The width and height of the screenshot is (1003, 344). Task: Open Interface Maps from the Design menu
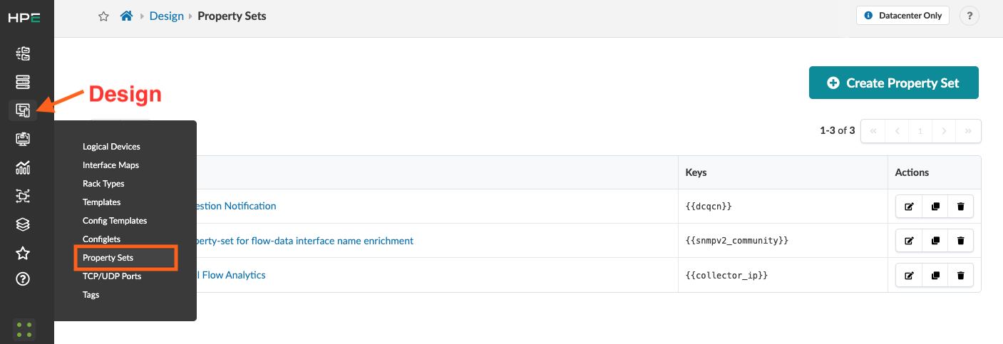(110, 165)
